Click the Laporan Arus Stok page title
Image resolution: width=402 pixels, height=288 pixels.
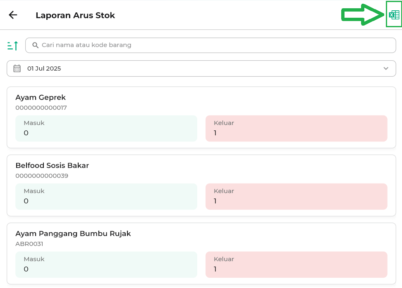click(75, 15)
